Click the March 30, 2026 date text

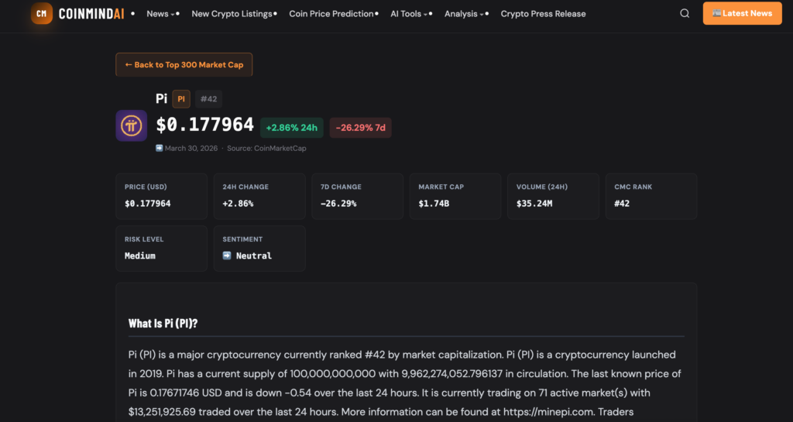[191, 148]
